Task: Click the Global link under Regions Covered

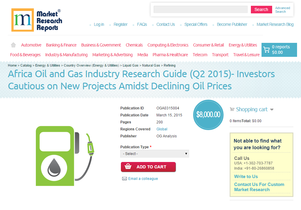Action: click(162, 129)
